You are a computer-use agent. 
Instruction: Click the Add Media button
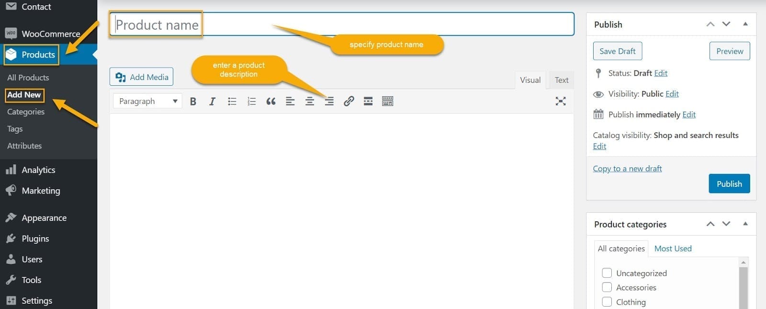coord(141,77)
